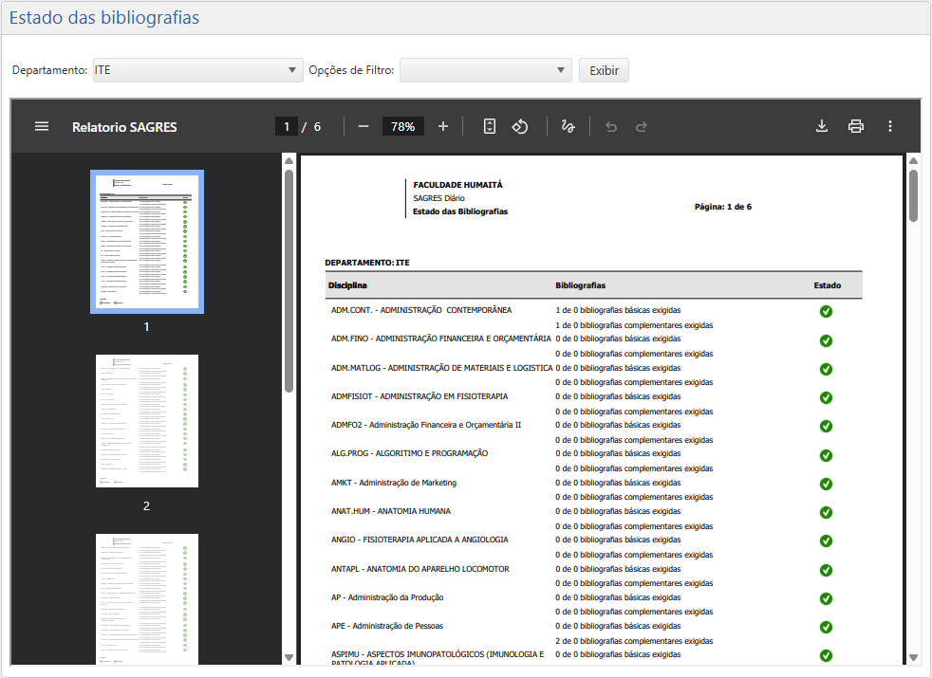This screenshot has width=932, height=678.
Task: Click the document's vertical scrollbar down arrow
Action: point(913,657)
